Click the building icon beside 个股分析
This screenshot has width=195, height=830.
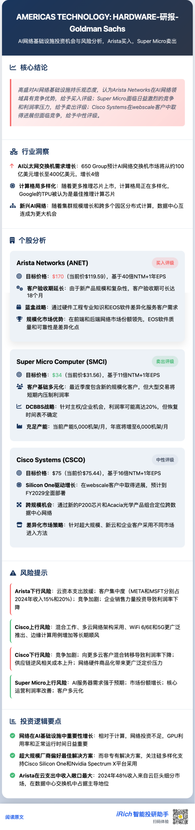12,240
